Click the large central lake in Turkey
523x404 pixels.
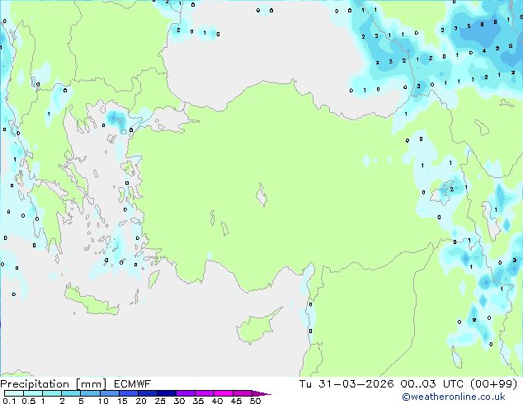pyautogui.click(x=261, y=195)
